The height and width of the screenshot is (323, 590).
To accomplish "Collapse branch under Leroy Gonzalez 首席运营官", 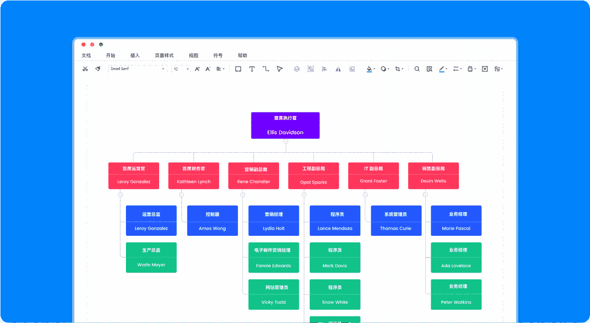I will pyautogui.click(x=120, y=195).
